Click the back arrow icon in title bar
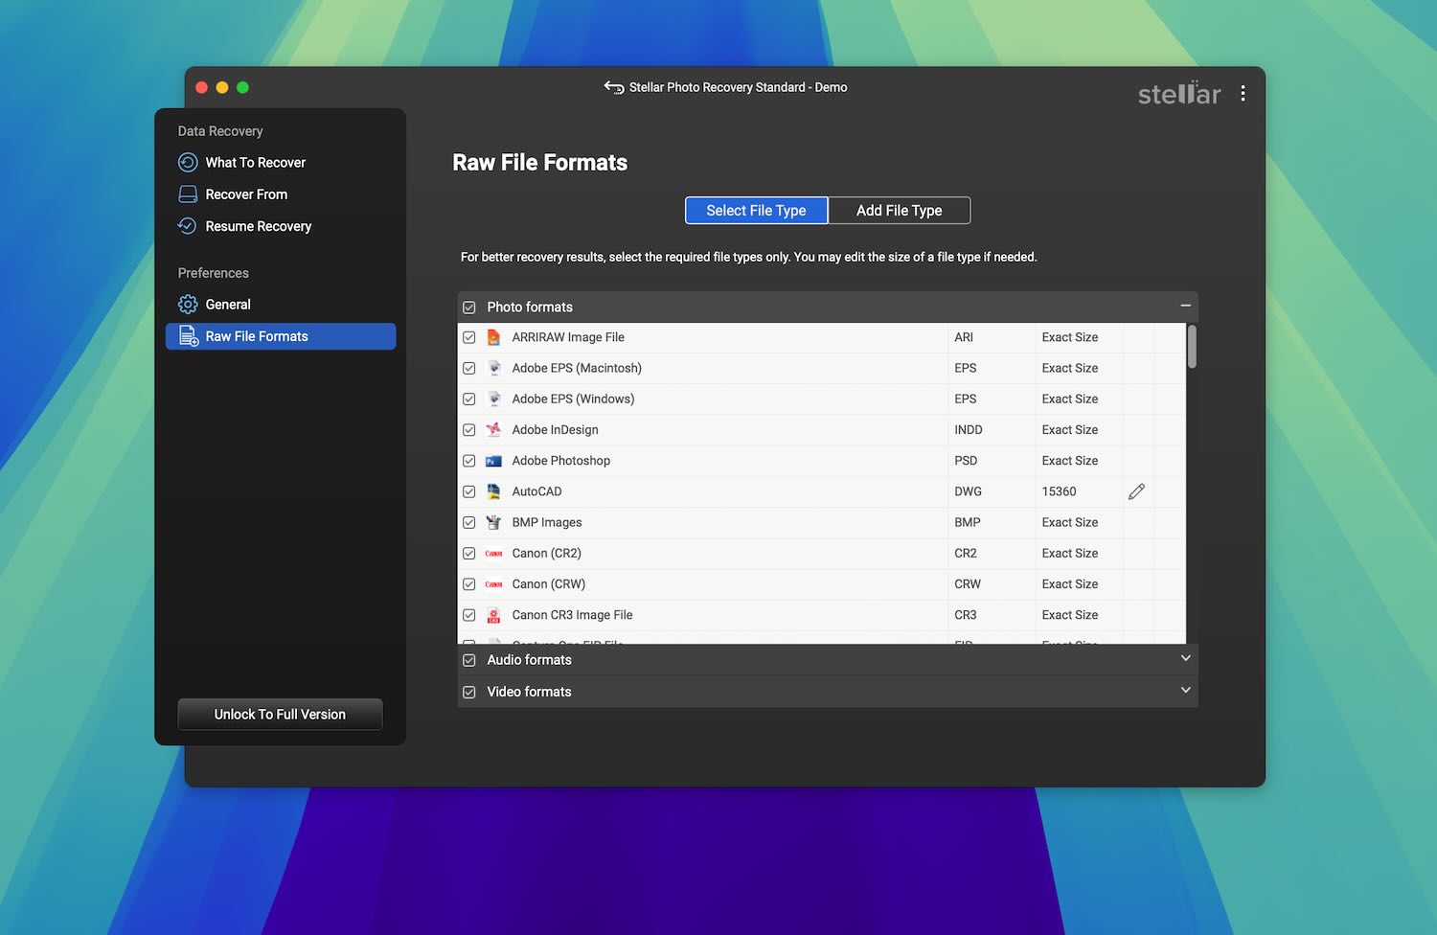The width and height of the screenshot is (1437, 935). click(x=614, y=87)
